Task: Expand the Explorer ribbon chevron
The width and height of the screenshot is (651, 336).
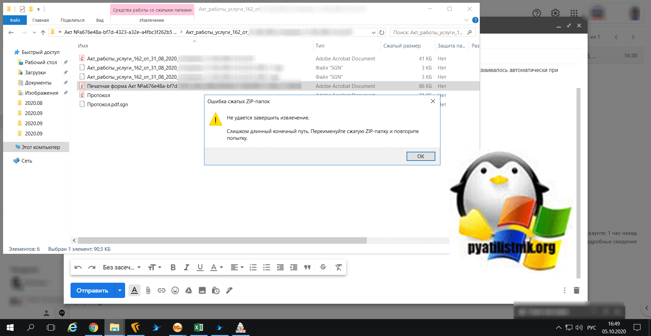Action: pos(467,20)
